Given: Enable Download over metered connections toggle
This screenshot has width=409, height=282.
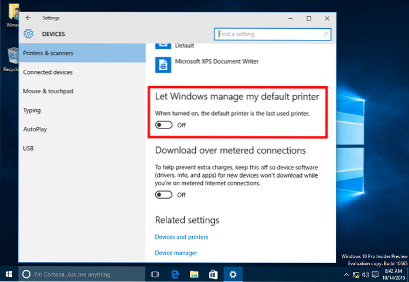Looking at the screenshot, I should (x=164, y=195).
